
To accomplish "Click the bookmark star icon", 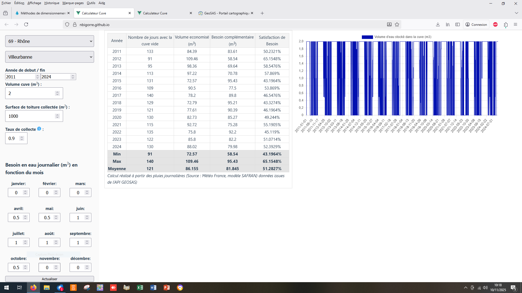I will pos(397,24).
